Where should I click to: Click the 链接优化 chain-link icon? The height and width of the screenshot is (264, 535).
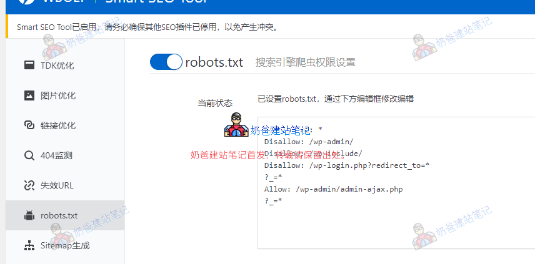[29, 125]
